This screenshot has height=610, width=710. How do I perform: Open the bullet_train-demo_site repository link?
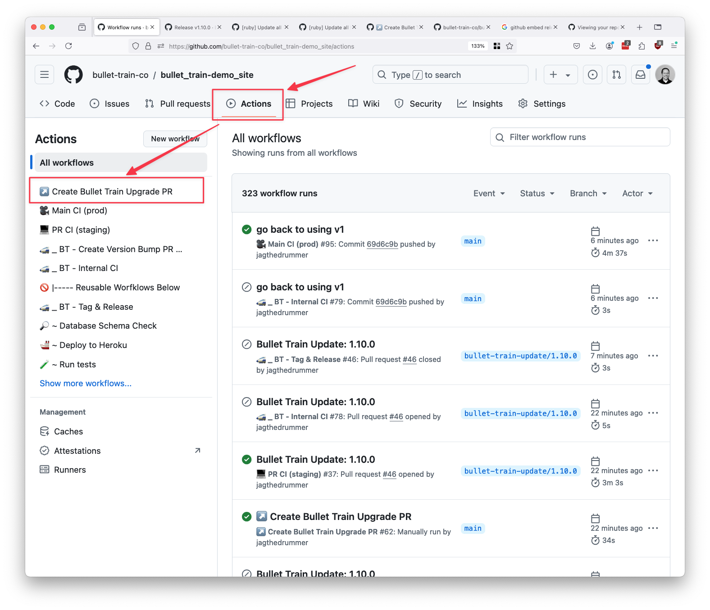[207, 75]
